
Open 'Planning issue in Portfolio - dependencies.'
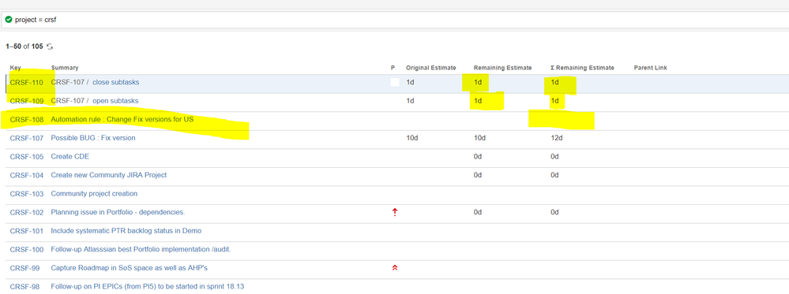click(118, 212)
